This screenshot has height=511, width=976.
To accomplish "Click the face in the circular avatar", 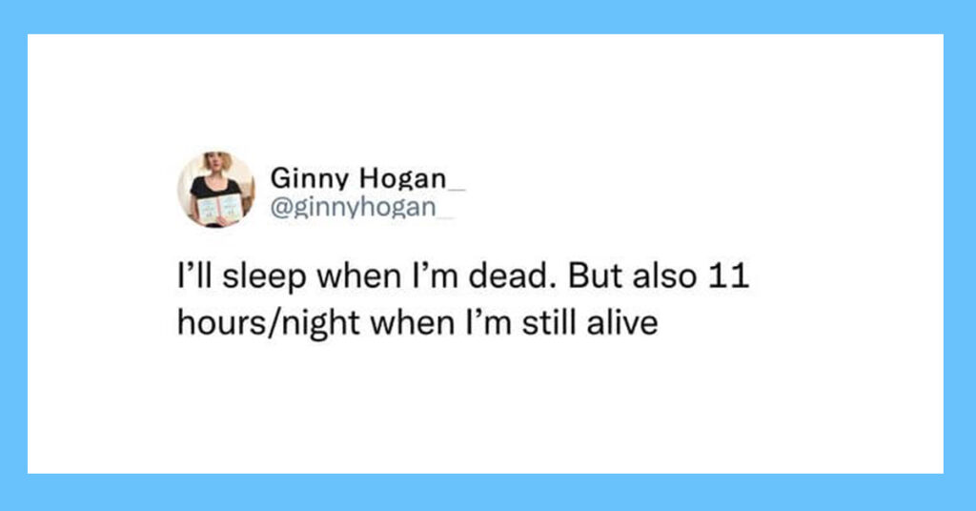I will (x=217, y=163).
